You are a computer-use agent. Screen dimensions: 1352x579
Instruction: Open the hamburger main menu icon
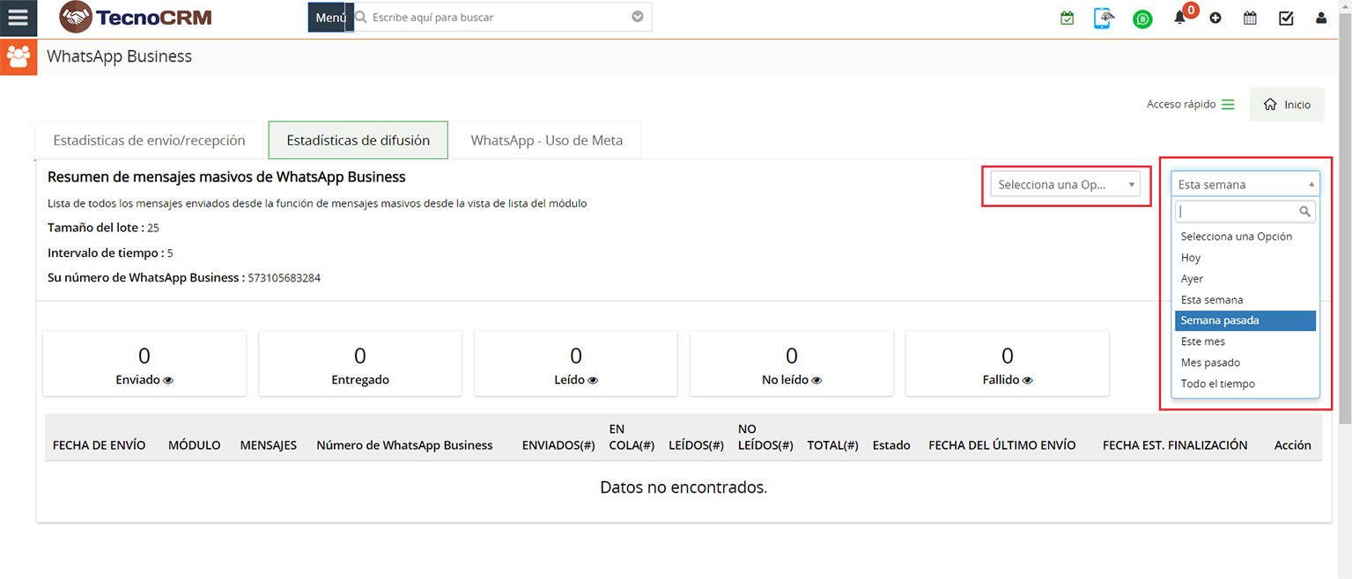(x=18, y=18)
